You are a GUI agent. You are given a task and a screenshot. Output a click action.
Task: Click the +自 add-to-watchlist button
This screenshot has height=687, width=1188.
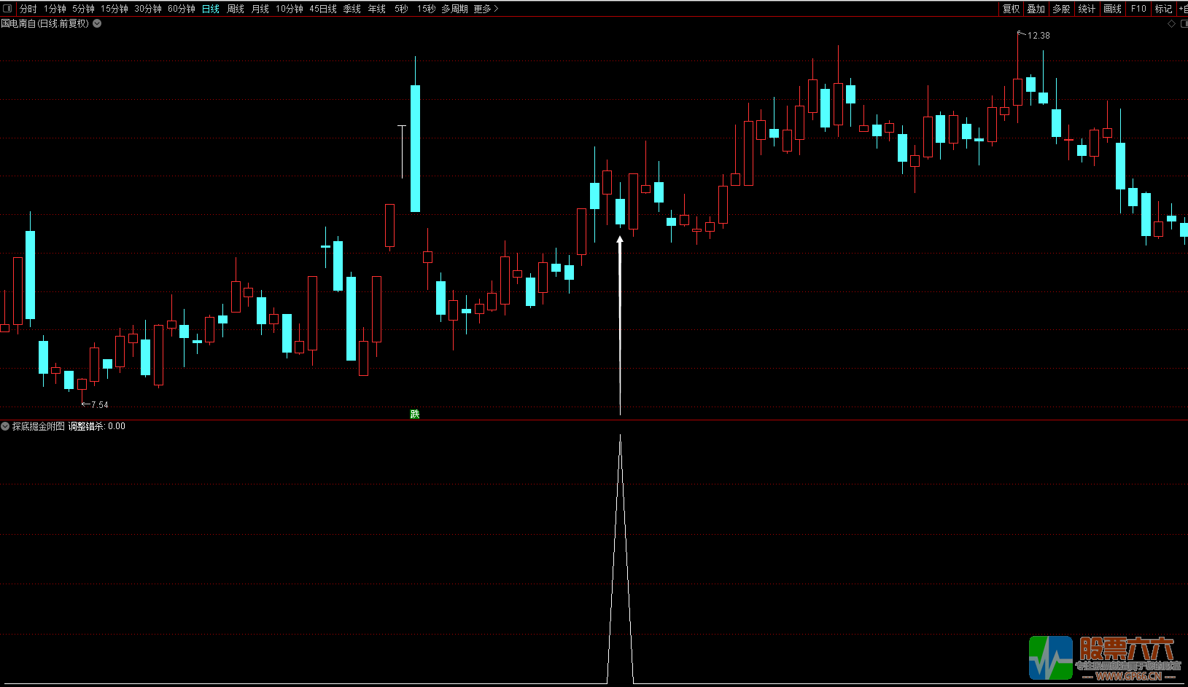pyautogui.click(x=1183, y=9)
